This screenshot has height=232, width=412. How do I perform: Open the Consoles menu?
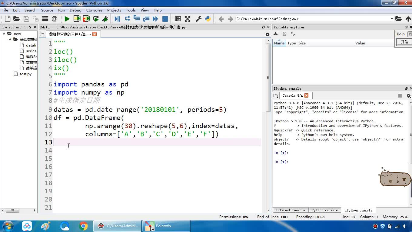coord(94,10)
